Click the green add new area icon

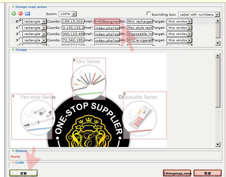14,13
